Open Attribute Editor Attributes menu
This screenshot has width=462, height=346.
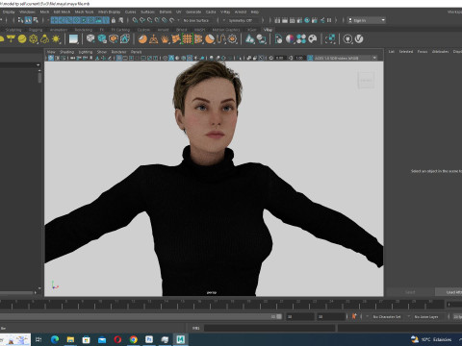pyautogui.click(x=440, y=52)
